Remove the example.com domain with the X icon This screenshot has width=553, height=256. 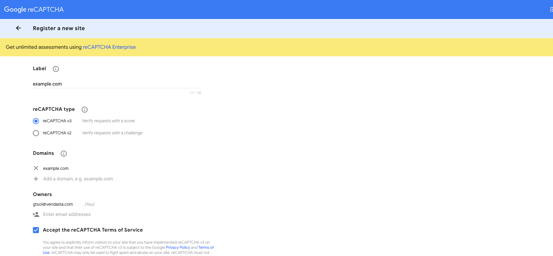tap(36, 168)
